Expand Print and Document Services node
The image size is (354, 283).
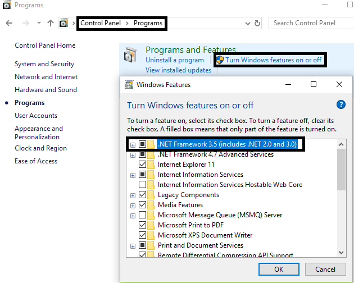tap(133, 246)
